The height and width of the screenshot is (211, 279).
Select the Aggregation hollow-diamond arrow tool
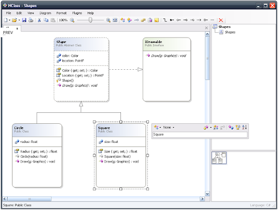179,20
